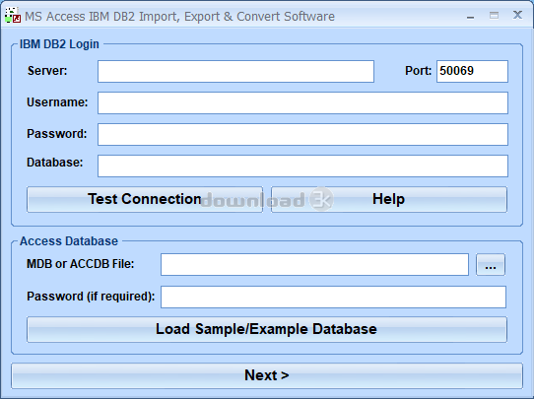The width and height of the screenshot is (534, 399).
Task: Proceed with the Next > button
Action: coord(267,376)
